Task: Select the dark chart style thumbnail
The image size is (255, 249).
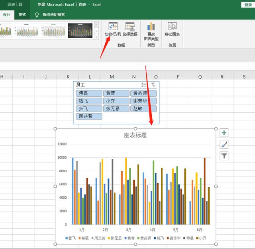Action: click(x=80, y=30)
